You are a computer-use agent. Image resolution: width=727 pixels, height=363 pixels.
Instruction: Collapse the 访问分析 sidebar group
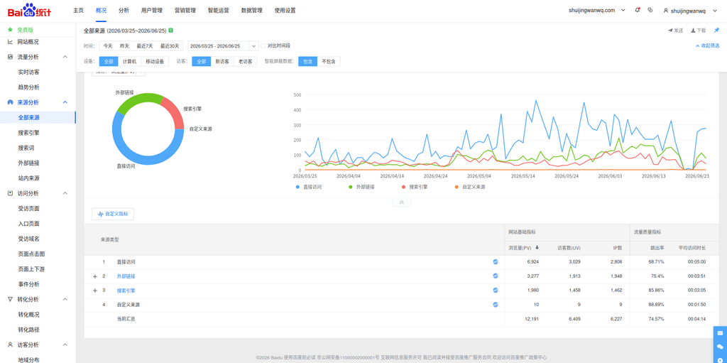[x=65, y=193]
